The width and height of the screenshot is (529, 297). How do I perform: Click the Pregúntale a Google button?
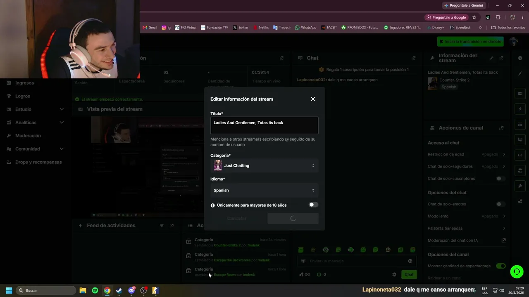point(446,17)
